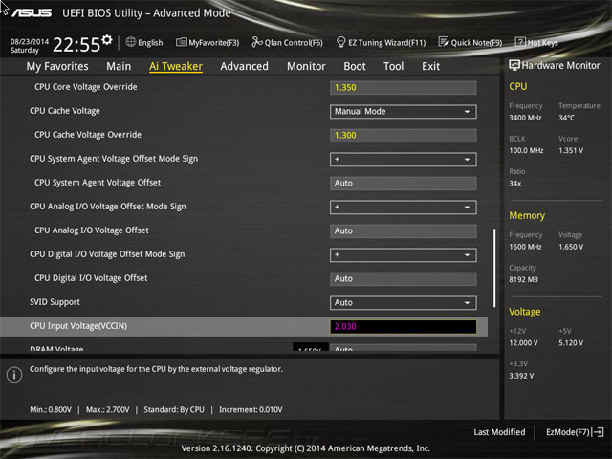Select the CPU Core Voltage Override label

(86, 87)
